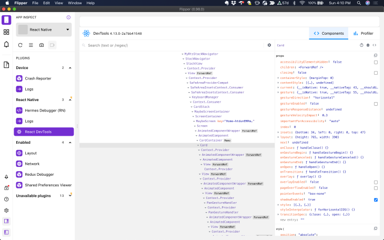Uncheck shadowEnabled checkbox
The image size is (384, 240).
(x=376, y=200)
